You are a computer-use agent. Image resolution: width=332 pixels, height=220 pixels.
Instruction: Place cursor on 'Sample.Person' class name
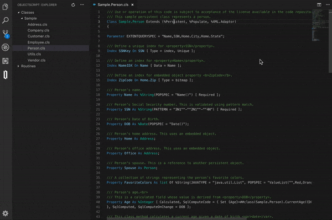click(131, 22)
